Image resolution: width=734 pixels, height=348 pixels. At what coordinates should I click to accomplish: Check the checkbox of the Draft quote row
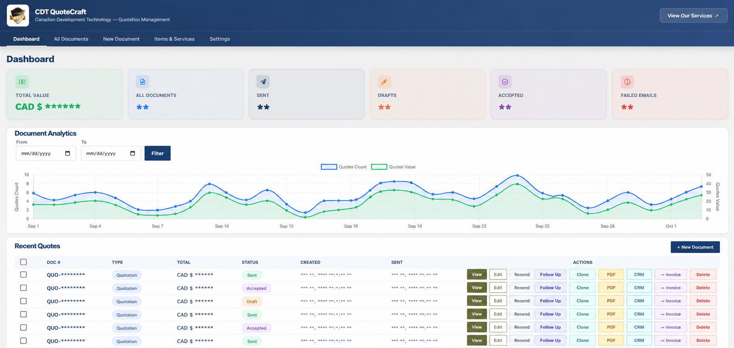coord(23,301)
